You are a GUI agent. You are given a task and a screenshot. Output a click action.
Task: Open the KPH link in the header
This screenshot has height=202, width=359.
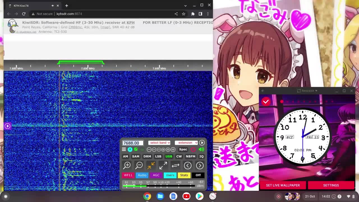point(130,22)
